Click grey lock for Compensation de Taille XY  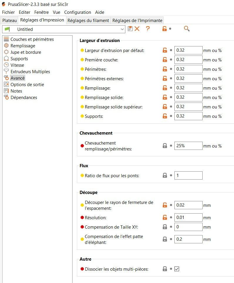click(x=165, y=227)
